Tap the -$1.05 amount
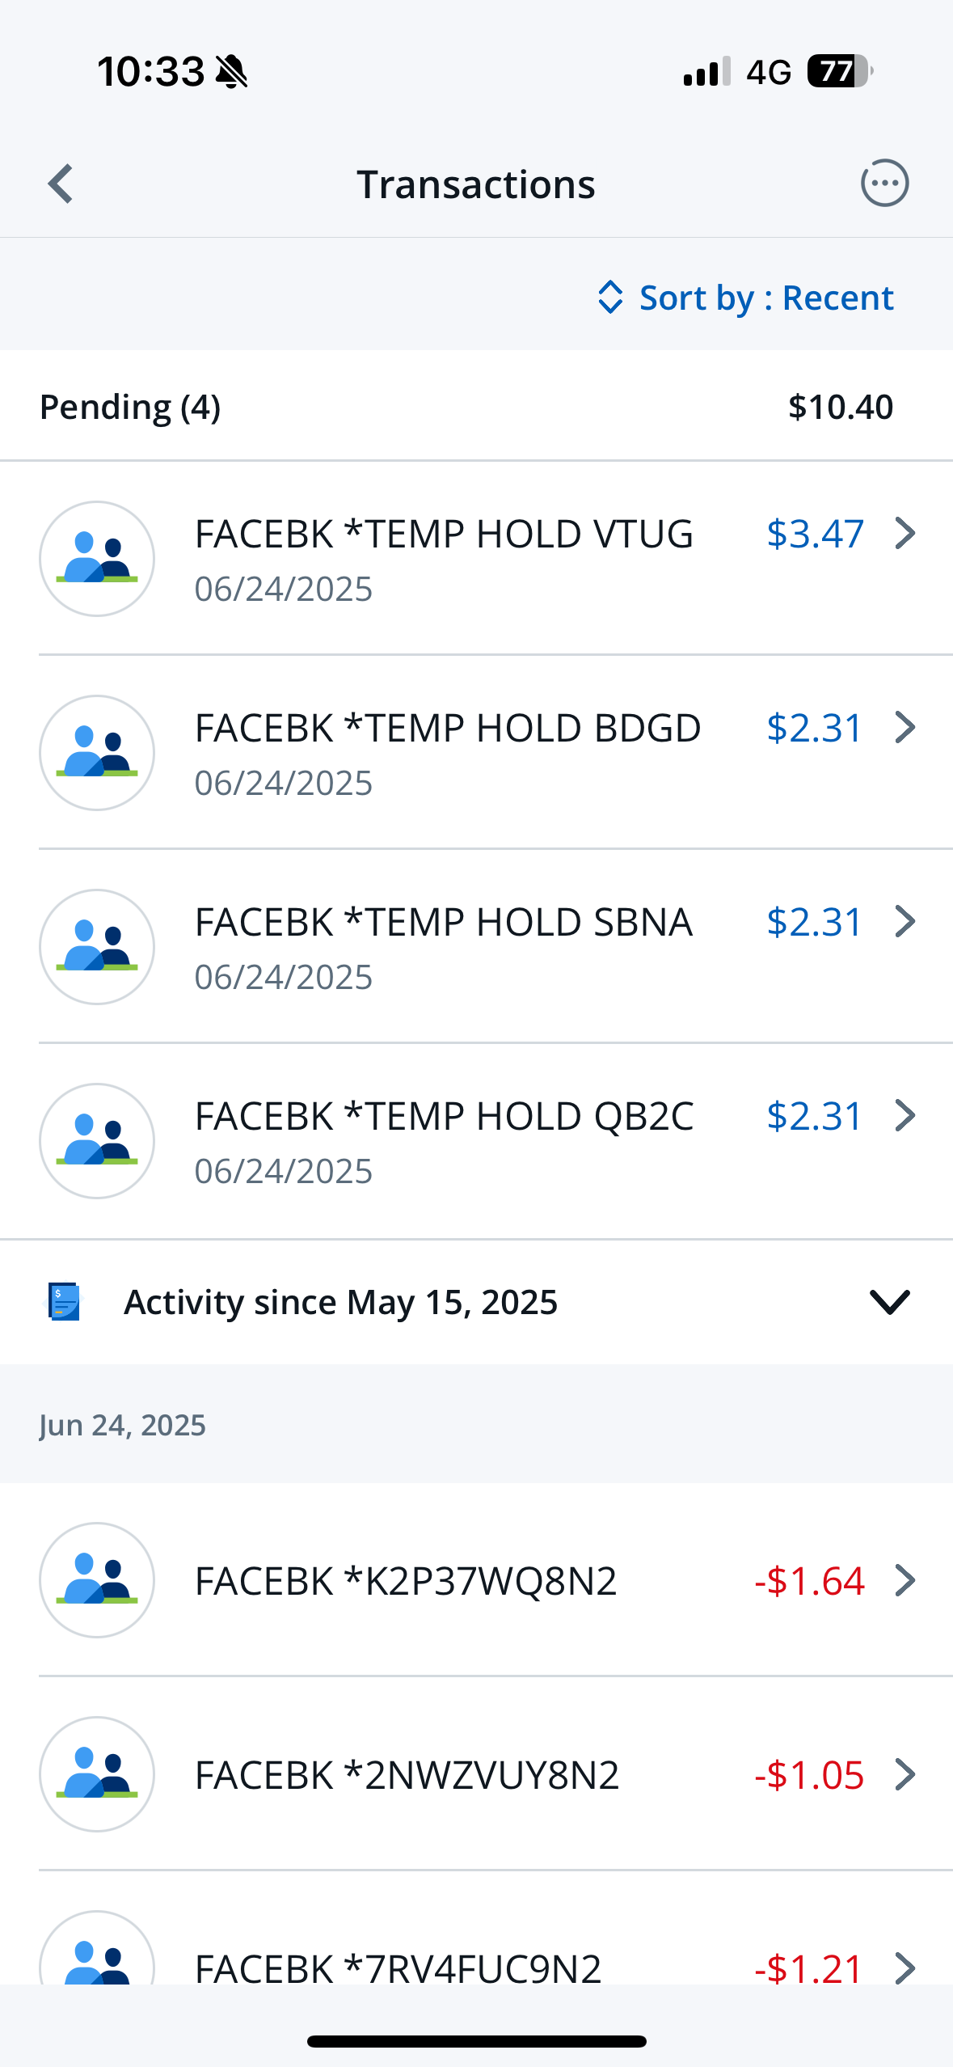This screenshot has width=953, height=2067. tap(809, 1775)
